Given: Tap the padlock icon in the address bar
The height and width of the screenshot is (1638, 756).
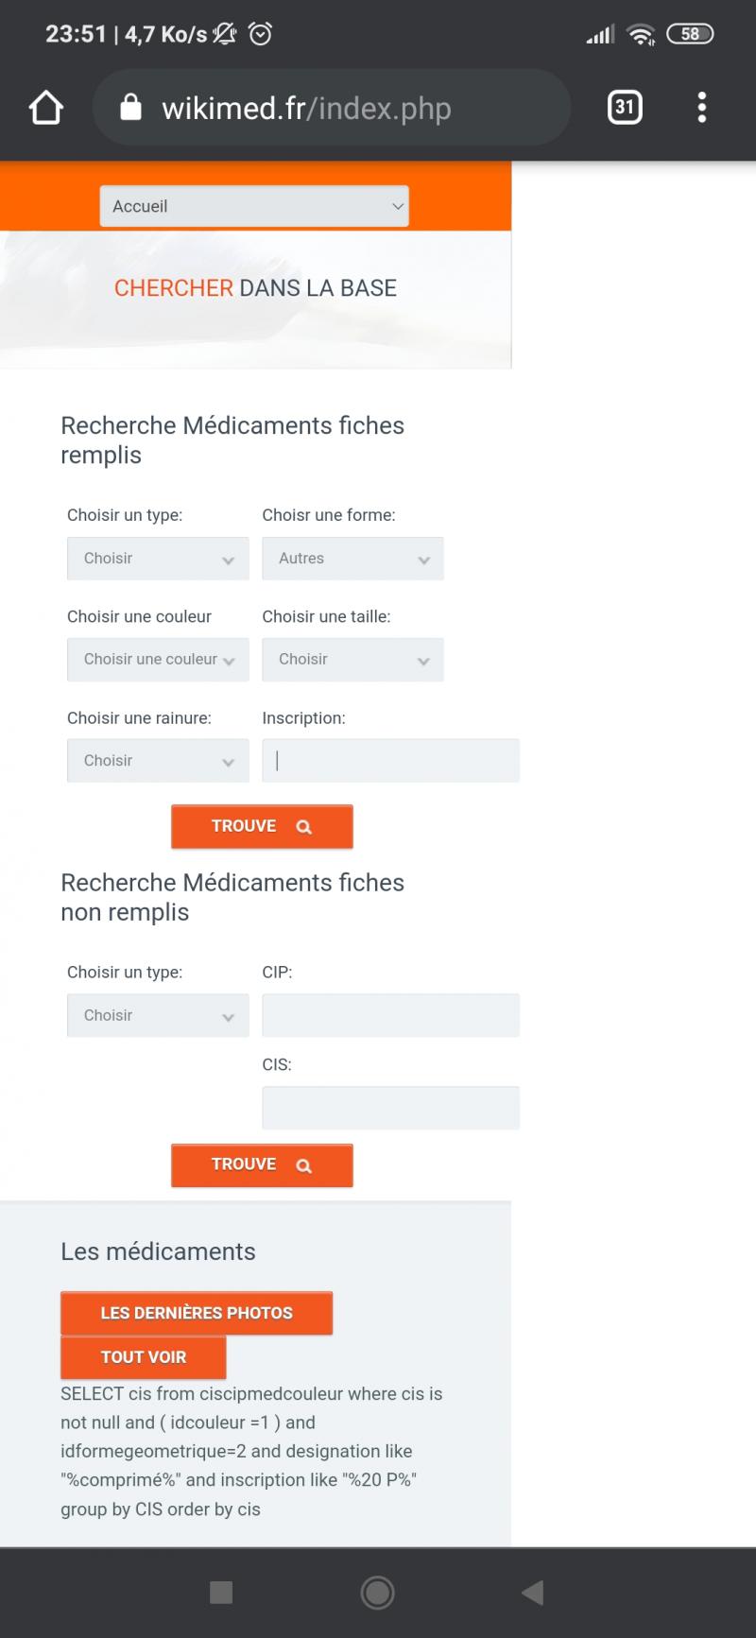Looking at the screenshot, I should [x=129, y=107].
